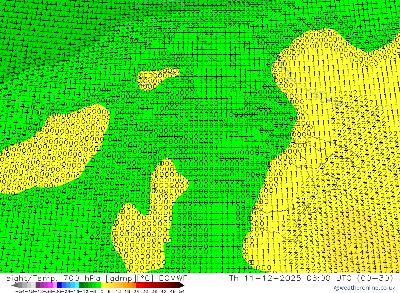Click the legend value -54

coord(20,291)
